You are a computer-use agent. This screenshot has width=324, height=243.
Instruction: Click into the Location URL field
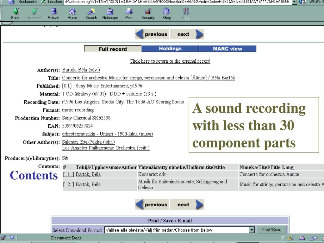tap(178, 2)
